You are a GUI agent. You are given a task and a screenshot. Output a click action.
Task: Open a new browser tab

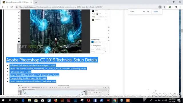[x=36, y=2]
